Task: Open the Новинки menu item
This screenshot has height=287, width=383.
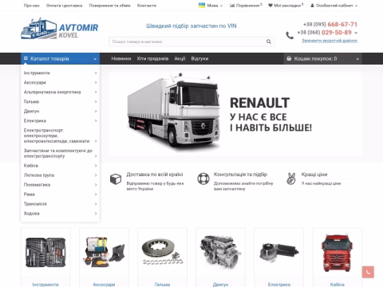Action: tap(121, 58)
